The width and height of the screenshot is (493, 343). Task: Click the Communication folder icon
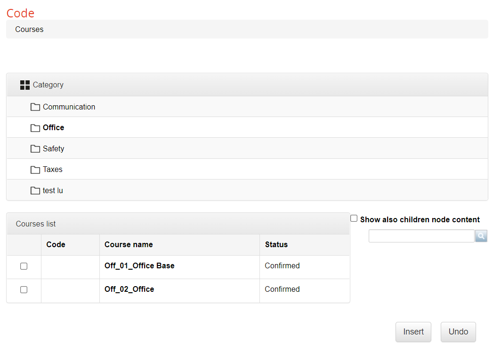[35, 107]
